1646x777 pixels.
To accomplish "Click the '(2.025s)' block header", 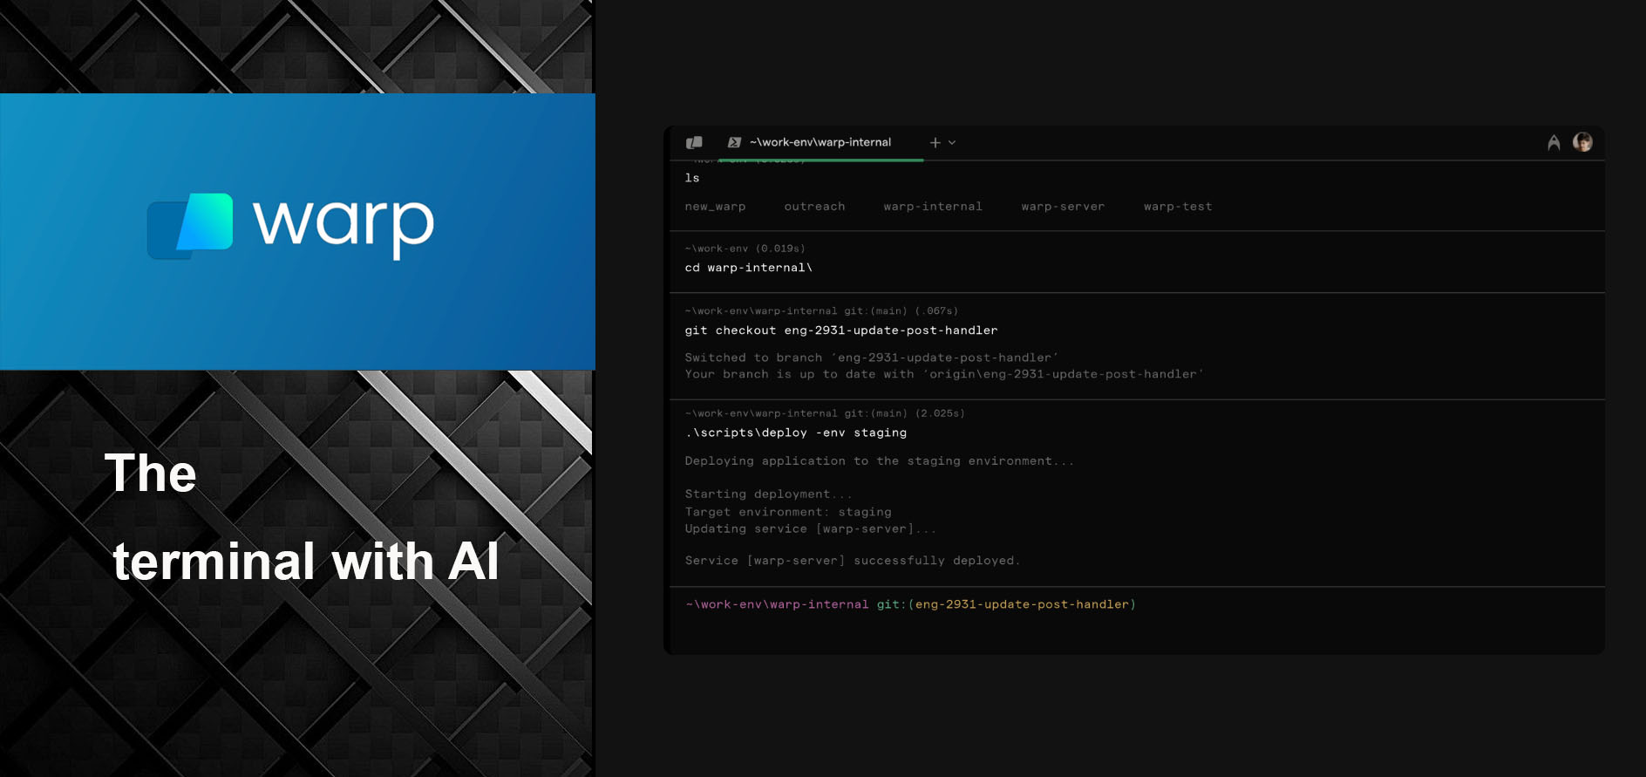I will tap(825, 413).
